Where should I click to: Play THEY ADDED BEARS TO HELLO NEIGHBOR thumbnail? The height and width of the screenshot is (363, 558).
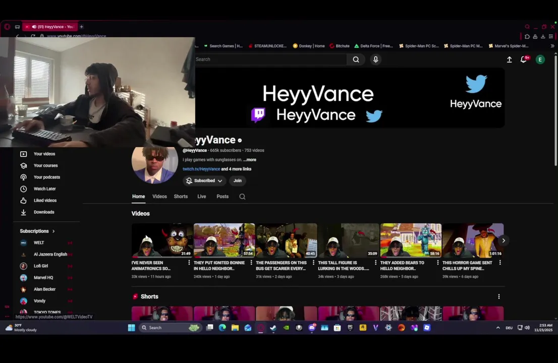[x=411, y=240]
